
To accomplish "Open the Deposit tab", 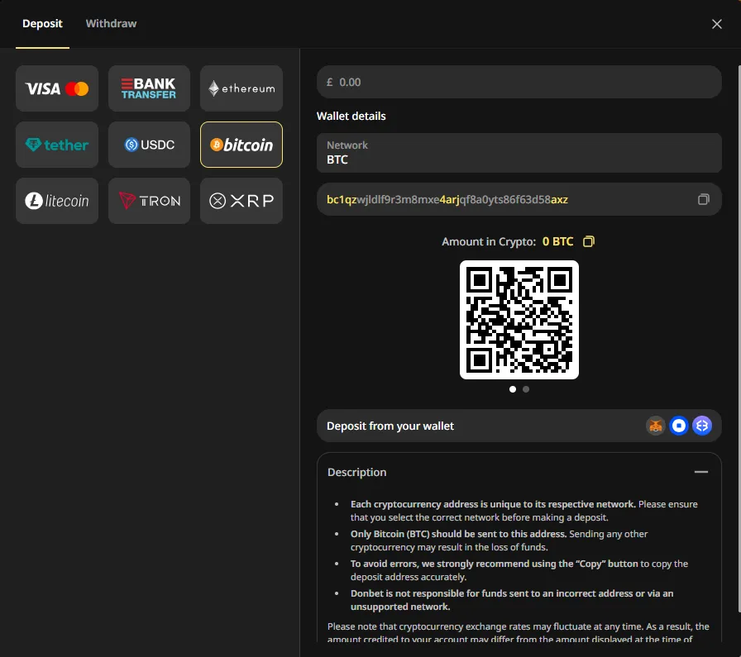I will (42, 24).
